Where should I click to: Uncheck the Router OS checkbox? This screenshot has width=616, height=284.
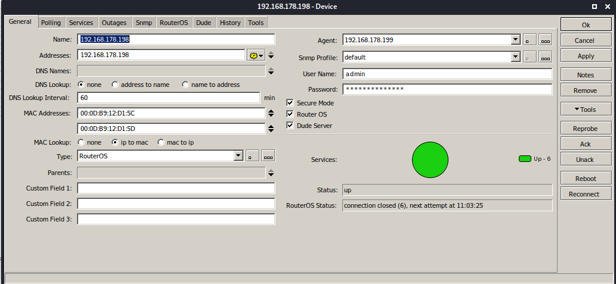coord(290,114)
